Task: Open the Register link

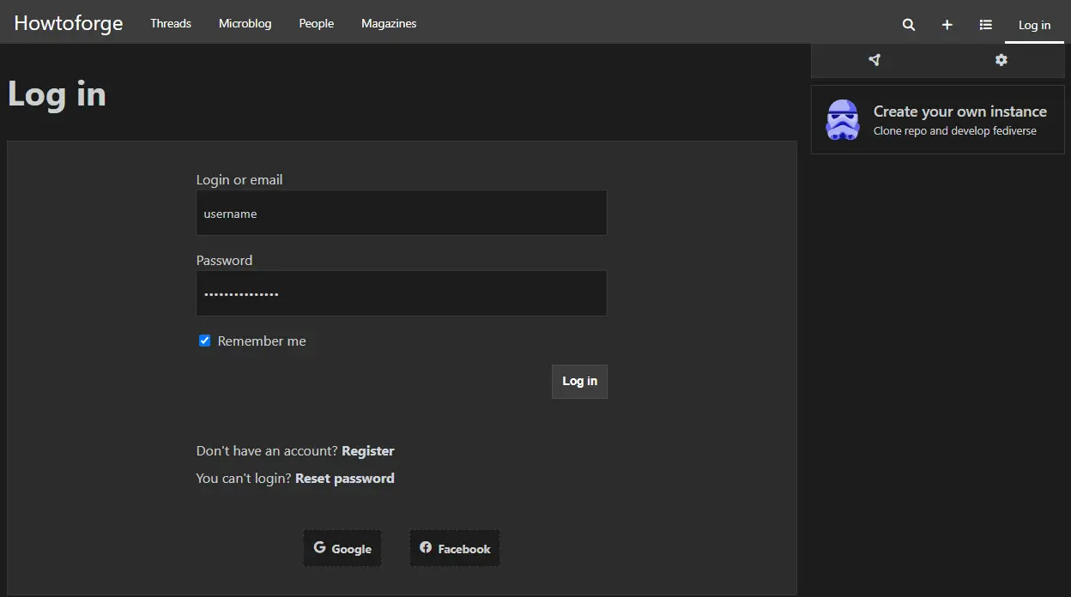Action: [x=368, y=450]
